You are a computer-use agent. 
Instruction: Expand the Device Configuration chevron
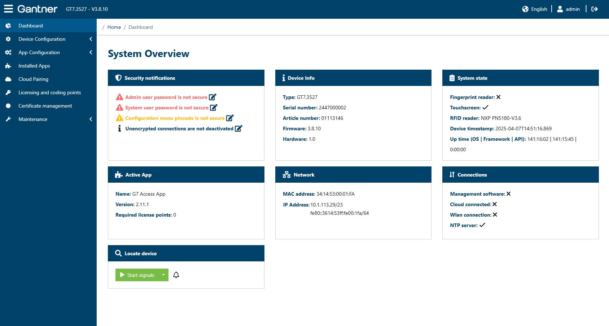[x=91, y=39]
